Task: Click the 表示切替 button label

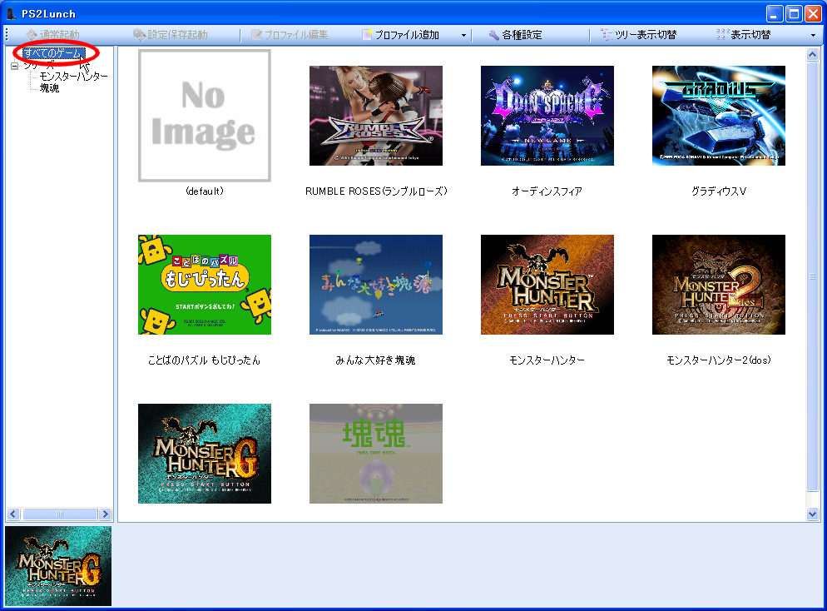Action: pyautogui.click(x=750, y=35)
